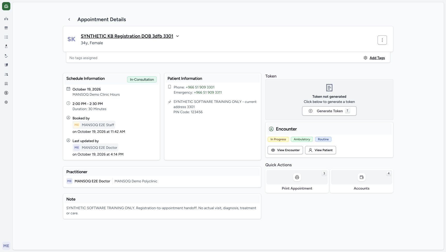This screenshot has height=252, width=446.
Task: Open patient SYNTHETIC KB Registration DOB 3dfb 3301 link
Action: [127, 36]
